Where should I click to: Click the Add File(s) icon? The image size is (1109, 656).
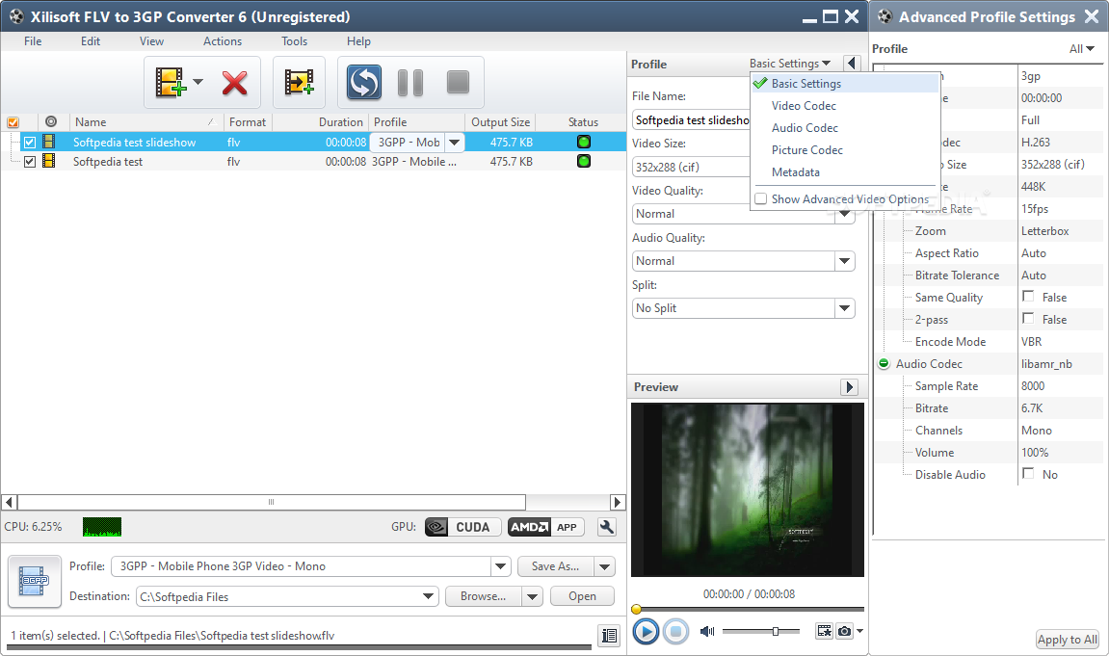[171, 83]
